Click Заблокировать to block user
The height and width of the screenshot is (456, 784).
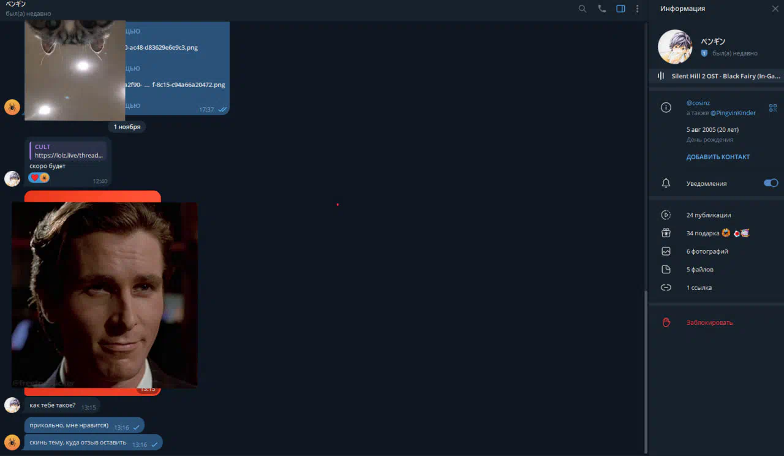709,322
